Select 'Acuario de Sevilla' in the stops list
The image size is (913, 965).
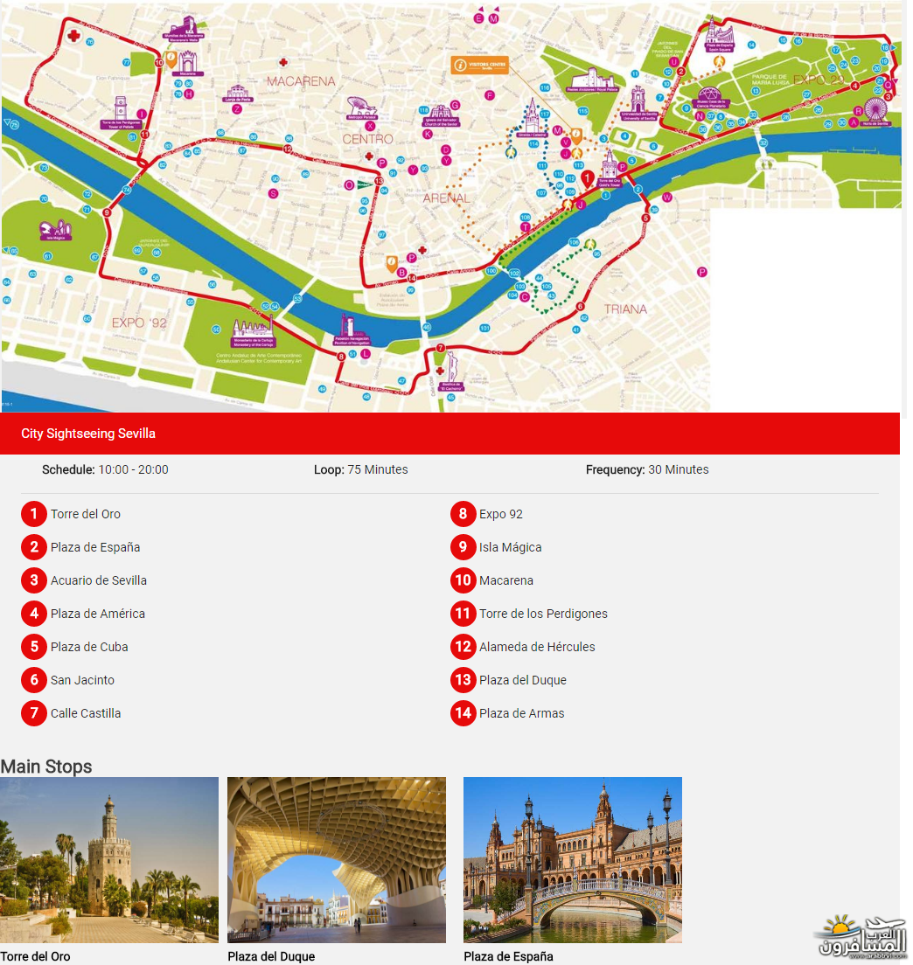(99, 580)
